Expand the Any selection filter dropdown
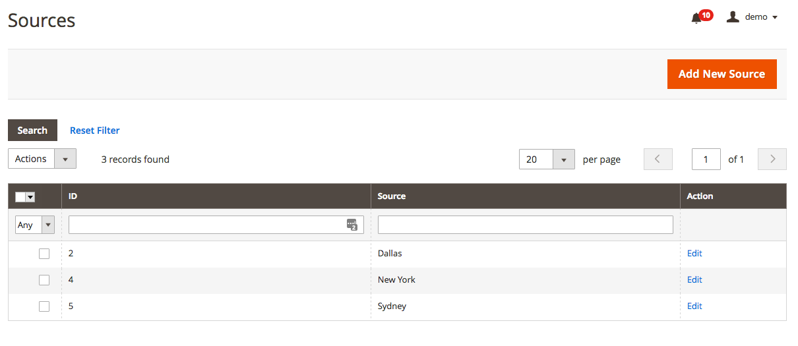The image size is (798, 346). (35, 225)
